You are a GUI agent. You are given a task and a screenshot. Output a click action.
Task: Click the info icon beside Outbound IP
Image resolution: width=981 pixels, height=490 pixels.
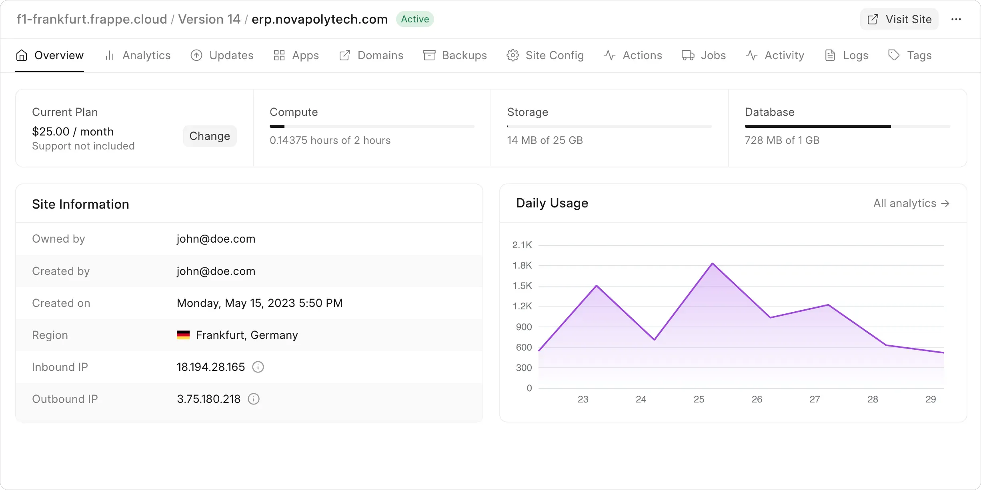click(254, 398)
